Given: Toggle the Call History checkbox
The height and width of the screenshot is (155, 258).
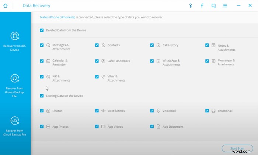Looking at the screenshot, I should pyautogui.click(x=152, y=45).
